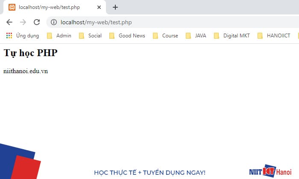Open the Ứng dụng apps shortcut

click(23, 36)
